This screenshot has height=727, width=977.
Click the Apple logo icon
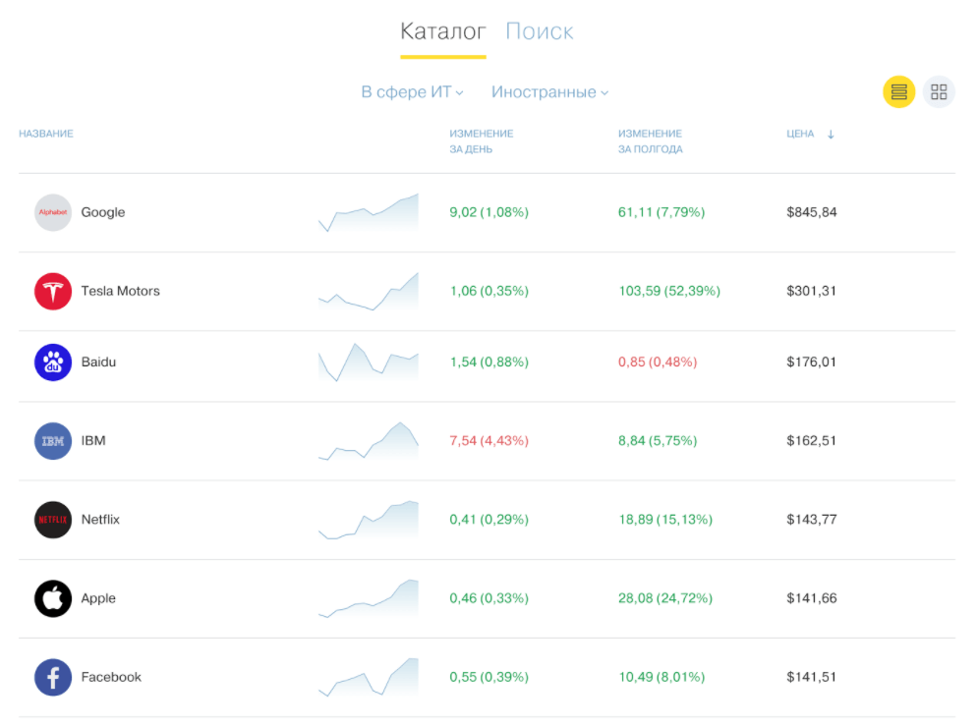[x=53, y=598]
